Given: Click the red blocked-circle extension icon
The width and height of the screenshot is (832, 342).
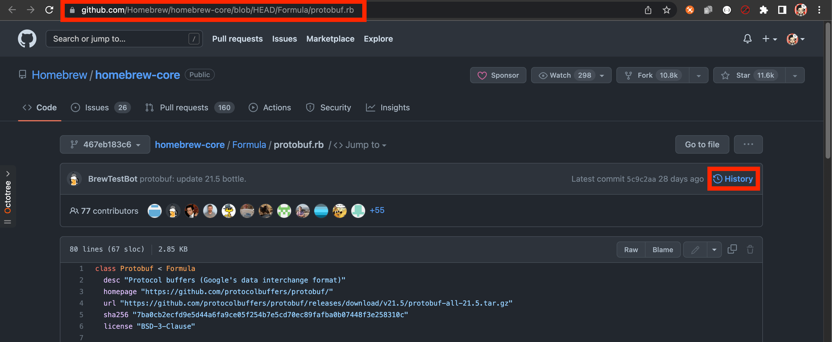Looking at the screenshot, I should pyautogui.click(x=745, y=10).
